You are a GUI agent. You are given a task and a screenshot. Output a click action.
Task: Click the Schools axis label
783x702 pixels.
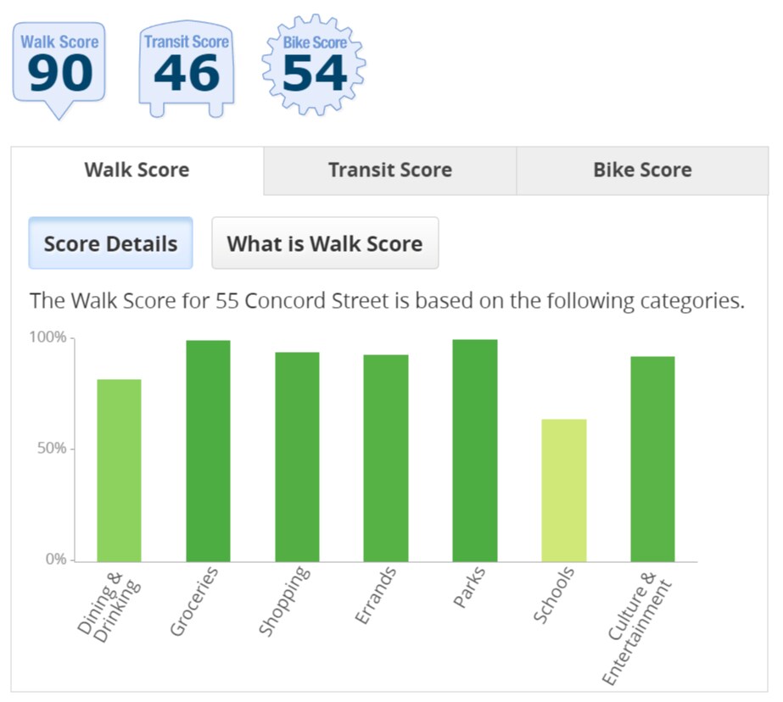tap(554, 594)
